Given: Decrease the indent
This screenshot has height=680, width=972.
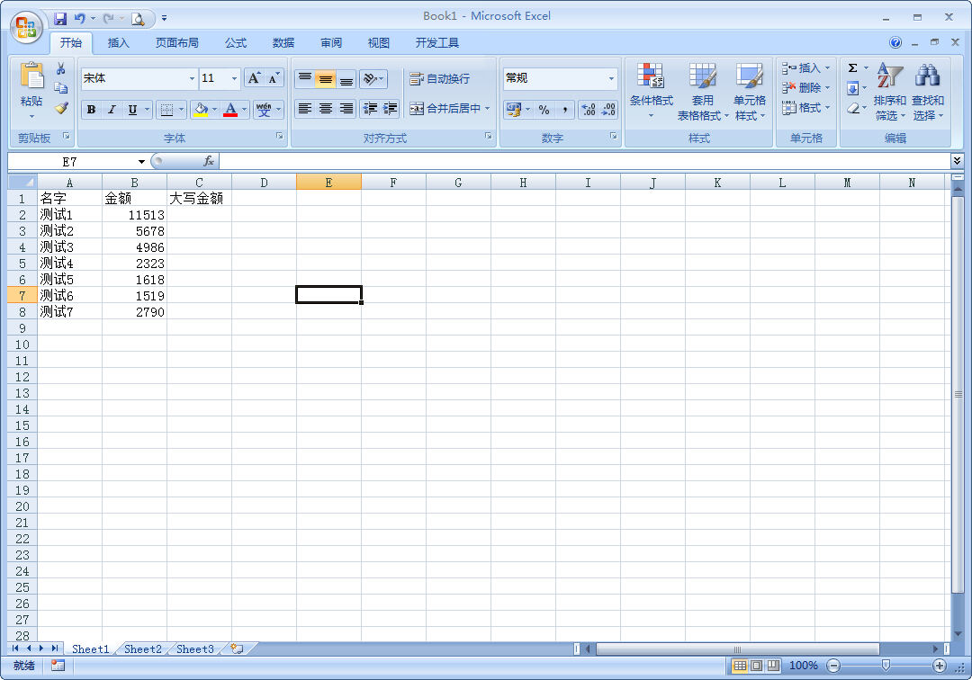Looking at the screenshot, I should click(x=370, y=109).
